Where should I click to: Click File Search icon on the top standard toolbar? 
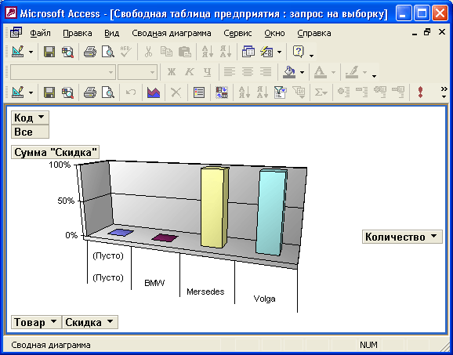point(67,52)
